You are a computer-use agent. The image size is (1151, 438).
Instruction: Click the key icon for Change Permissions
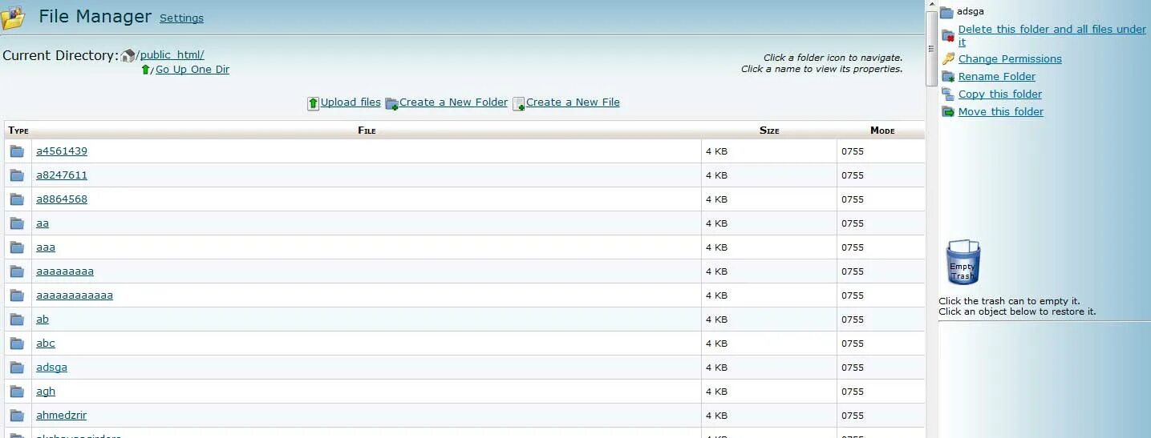coord(948,58)
